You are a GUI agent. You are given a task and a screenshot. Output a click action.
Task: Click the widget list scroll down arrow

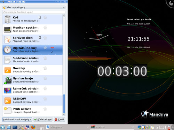[64, 115]
